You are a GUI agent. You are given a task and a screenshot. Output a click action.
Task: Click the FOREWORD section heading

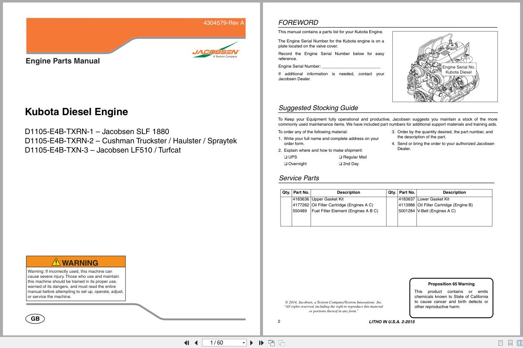(x=298, y=23)
